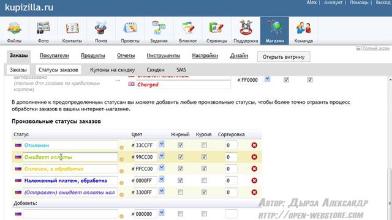Click the Выход logout link
The image size is (392, 220).
click(383, 2)
